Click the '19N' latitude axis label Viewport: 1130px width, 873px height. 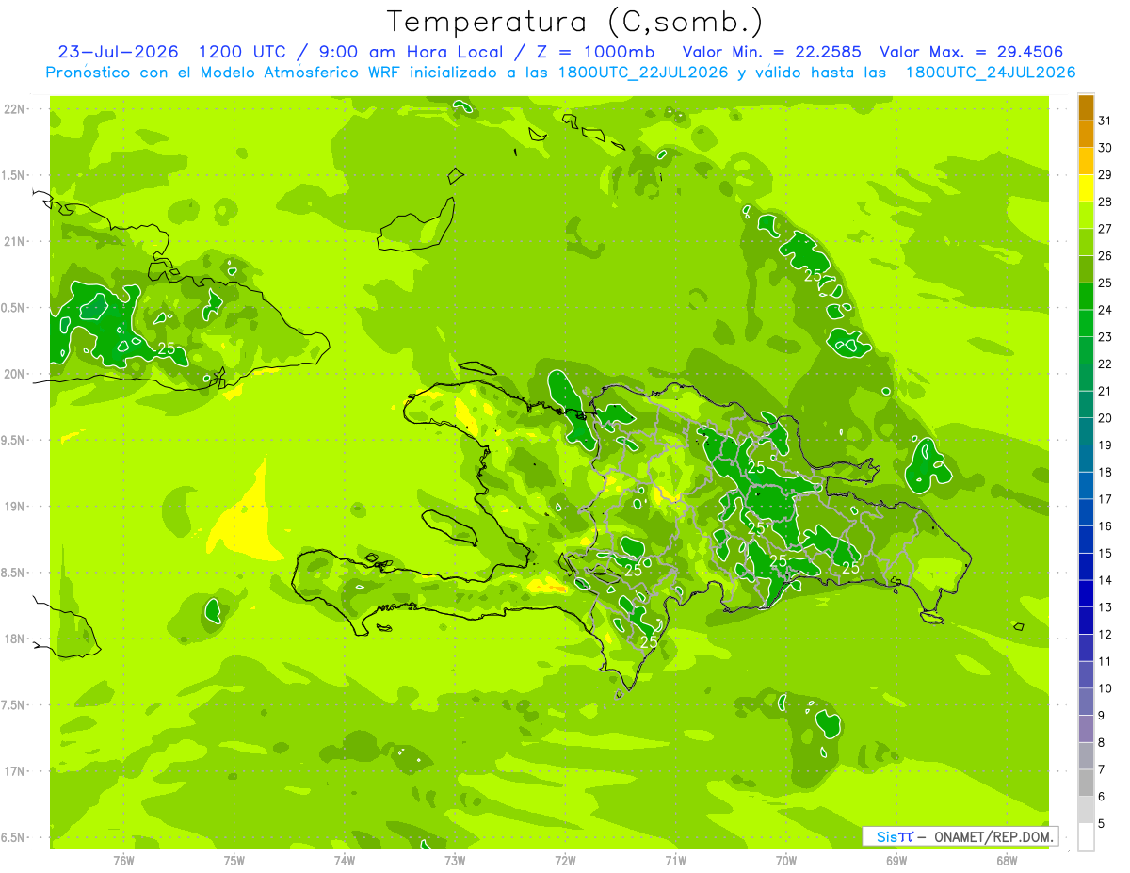coord(15,506)
